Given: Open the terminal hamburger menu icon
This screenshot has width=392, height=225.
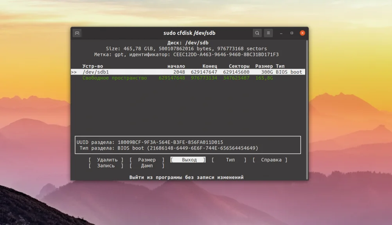Looking at the screenshot, I should pos(268,33).
